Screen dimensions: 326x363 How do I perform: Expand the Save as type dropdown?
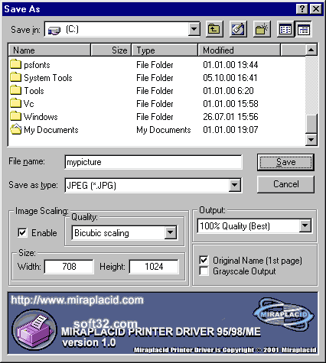[x=235, y=185]
